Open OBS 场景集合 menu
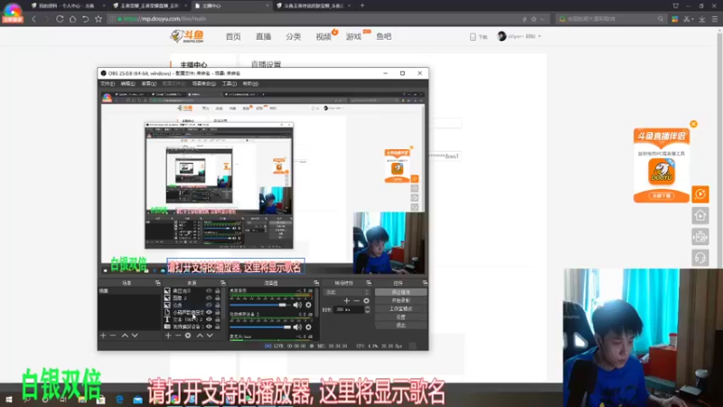The image size is (723, 407). [x=204, y=84]
